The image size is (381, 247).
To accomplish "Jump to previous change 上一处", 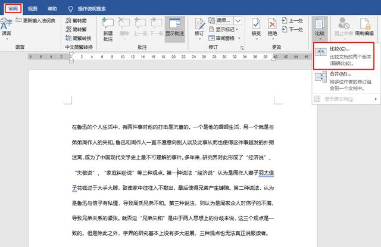I will pyautogui.click(x=292, y=21).
